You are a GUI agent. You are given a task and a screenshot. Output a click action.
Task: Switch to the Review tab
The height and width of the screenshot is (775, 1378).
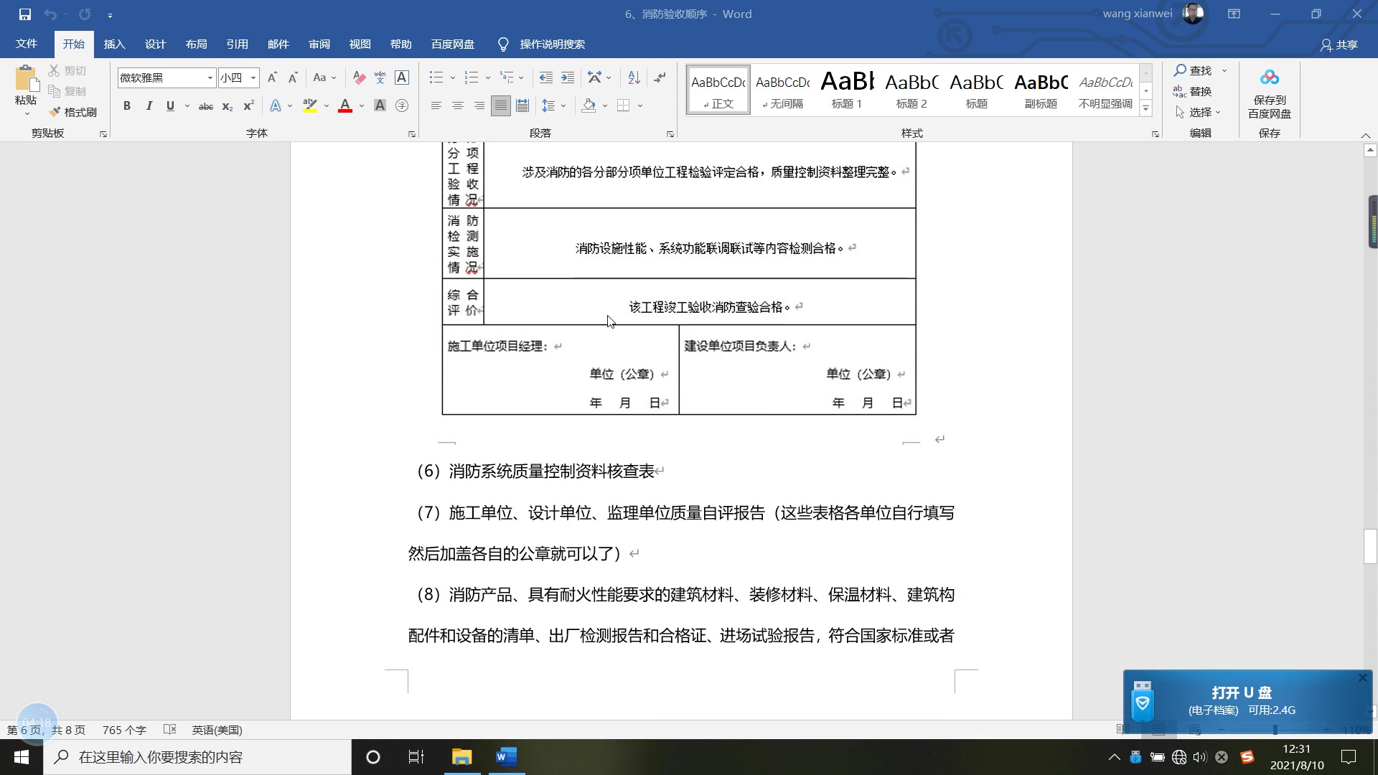click(x=319, y=44)
